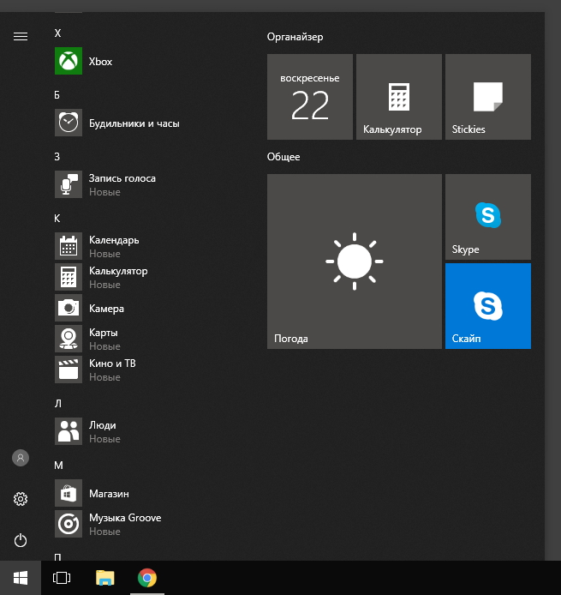This screenshot has height=595, width=561.
Task: Click the Общее group header
Action: pyautogui.click(x=283, y=157)
